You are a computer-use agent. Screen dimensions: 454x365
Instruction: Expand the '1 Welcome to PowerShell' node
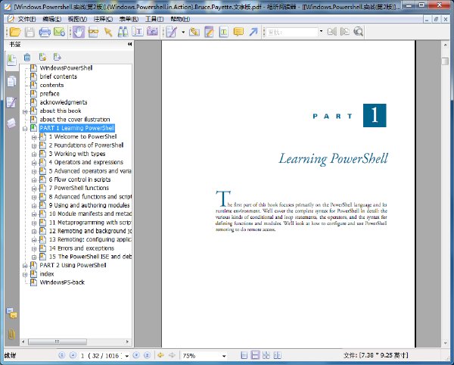(34, 137)
